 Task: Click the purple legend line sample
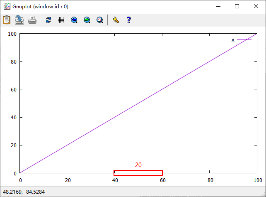244,39
